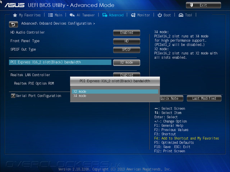Choose X4 mode in the popup
230x172 pixels.
click(115, 96)
